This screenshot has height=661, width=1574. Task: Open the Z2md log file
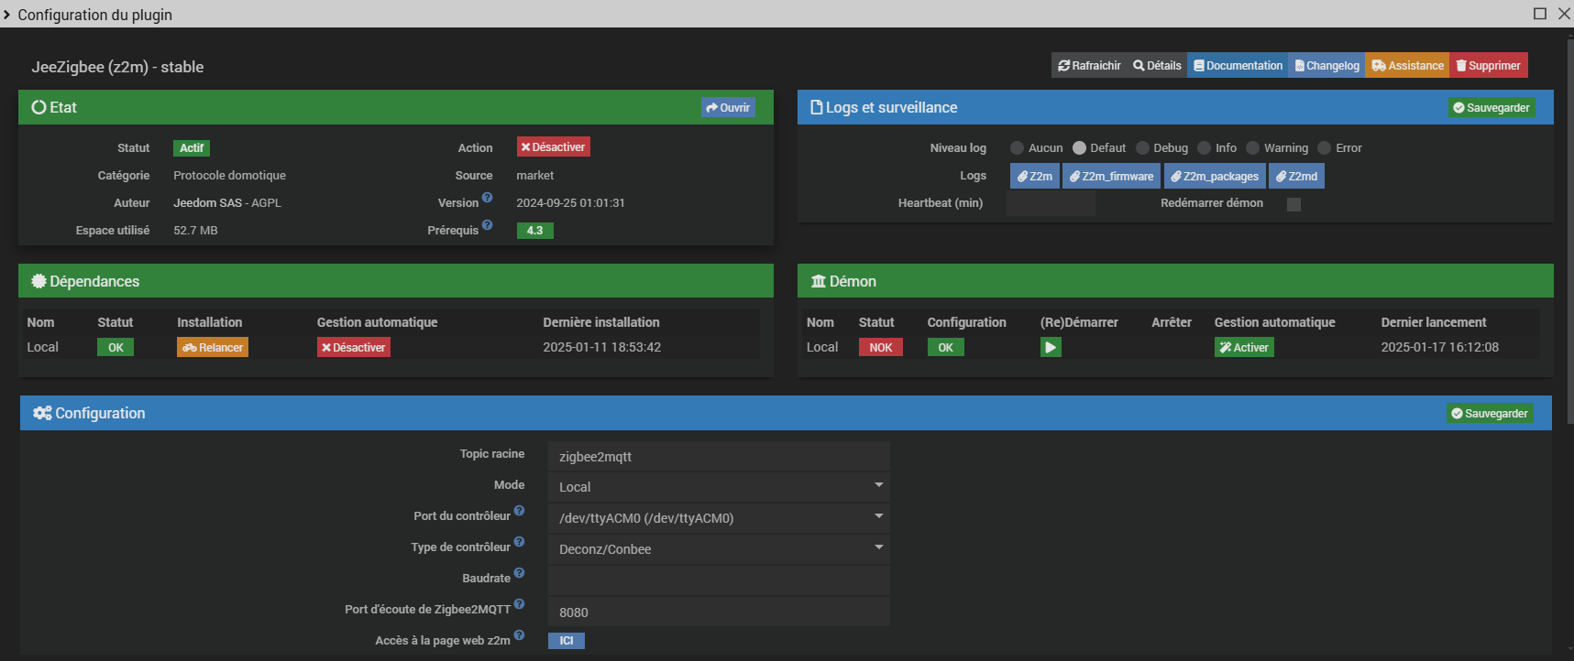coord(1296,176)
